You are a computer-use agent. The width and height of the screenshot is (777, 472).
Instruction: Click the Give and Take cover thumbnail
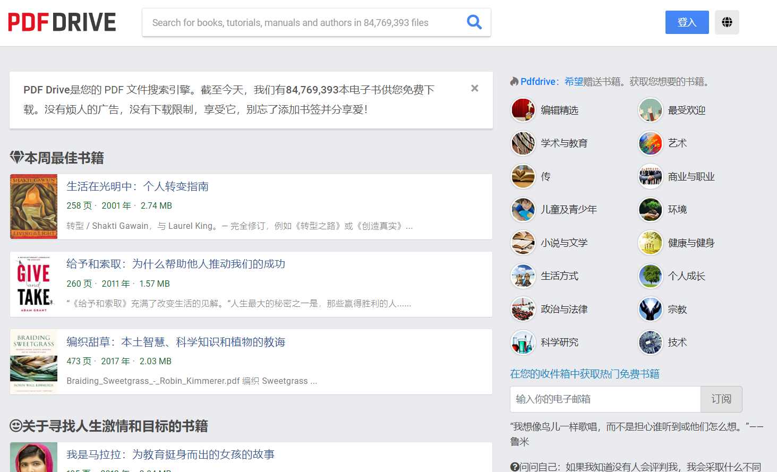tap(34, 285)
